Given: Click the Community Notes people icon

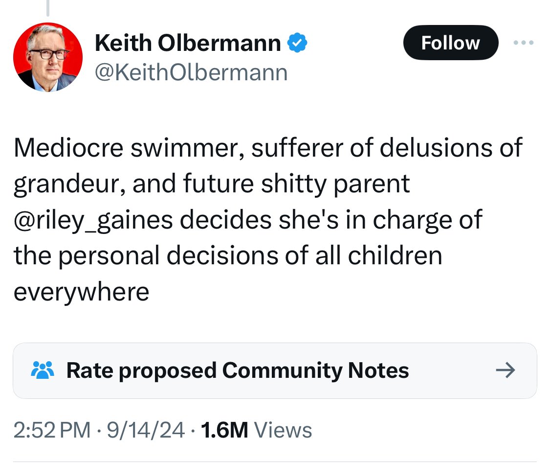Looking at the screenshot, I should (x=42, y=370).
